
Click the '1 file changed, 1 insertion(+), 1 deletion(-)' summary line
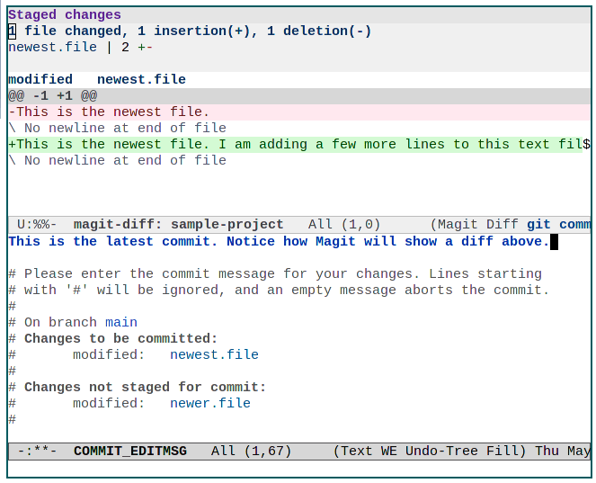(190, 31)
